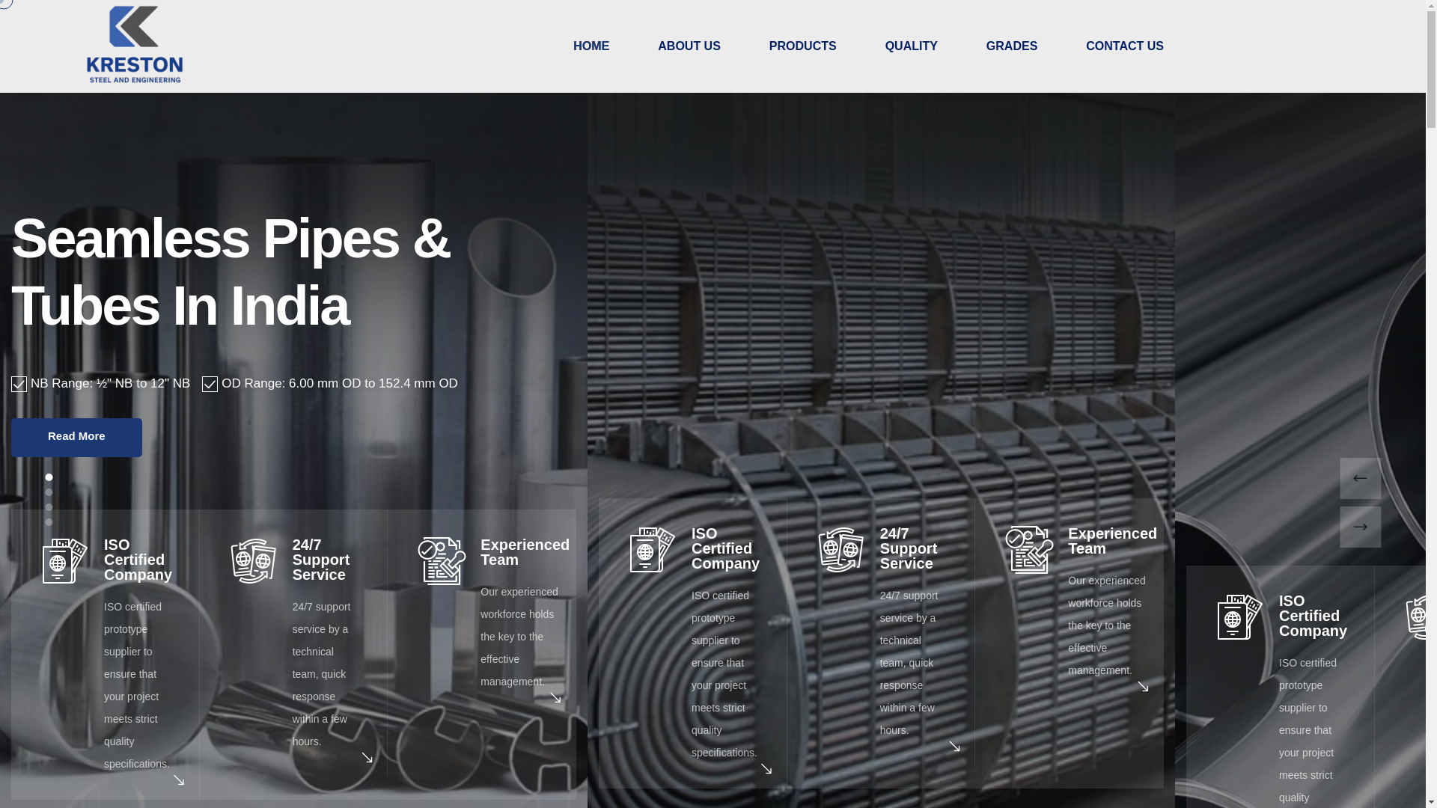Select the first slider pagination dot
Image resolution: width=1437 pixels, height=808 pixels.
(49, 477)
